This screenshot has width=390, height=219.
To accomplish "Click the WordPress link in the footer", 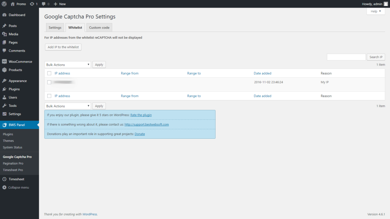I will click(90, 214).
